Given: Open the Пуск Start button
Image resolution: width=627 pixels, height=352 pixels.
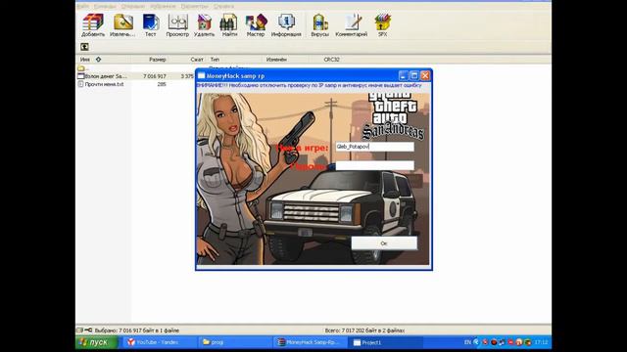Looking at the screenshot, I should pos(96,342).
